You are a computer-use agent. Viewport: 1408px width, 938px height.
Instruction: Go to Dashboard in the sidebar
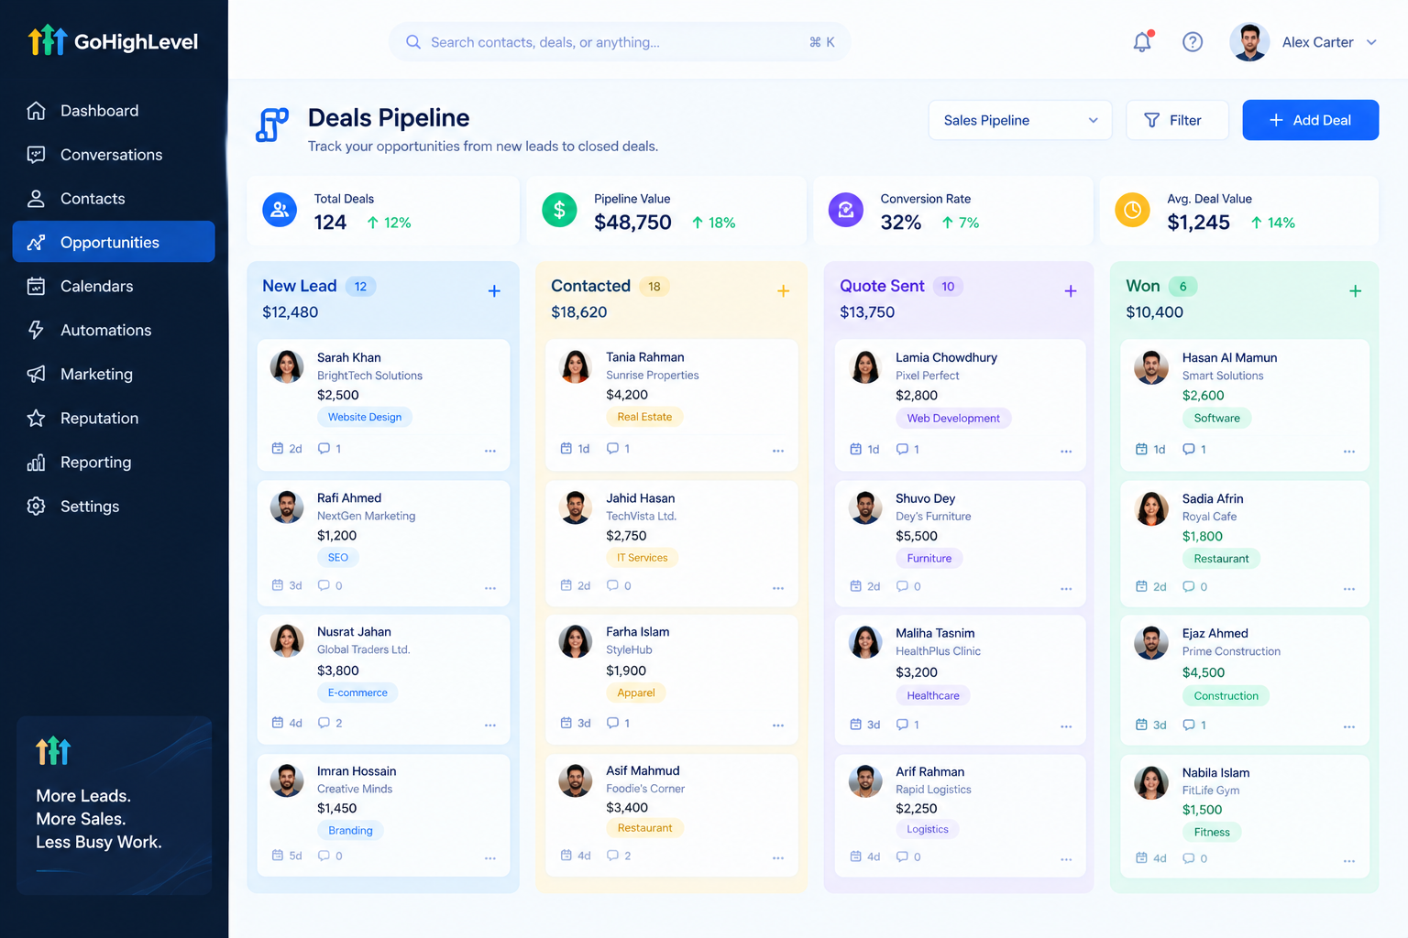click(114, 111)
